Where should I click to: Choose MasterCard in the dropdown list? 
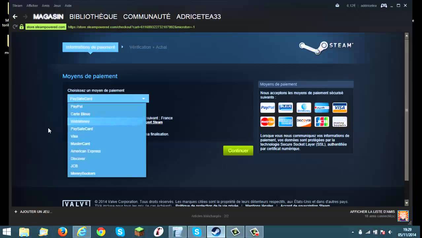click(107, 143)
